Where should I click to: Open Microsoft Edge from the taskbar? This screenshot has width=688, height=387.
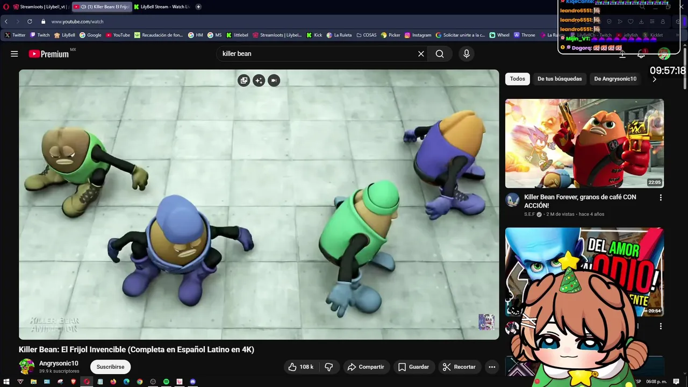click(x=126, y=382)
